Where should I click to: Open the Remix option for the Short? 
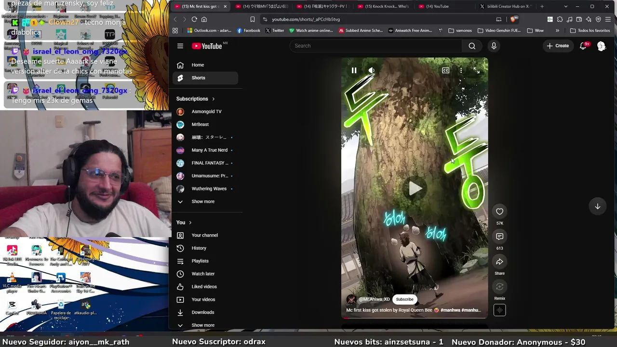(499, 287)
